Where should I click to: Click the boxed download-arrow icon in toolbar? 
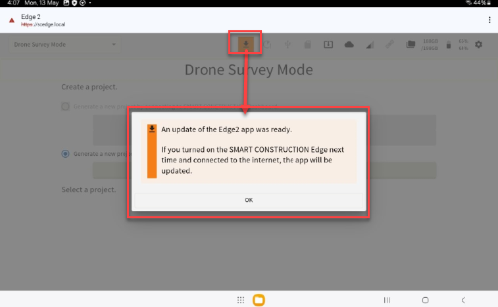[x=328, y=45]
